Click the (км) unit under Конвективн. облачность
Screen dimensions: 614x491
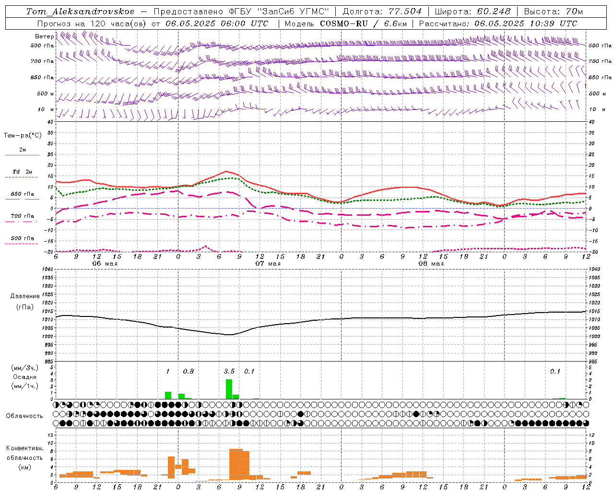pyautogui.click(x=25, y=467)
